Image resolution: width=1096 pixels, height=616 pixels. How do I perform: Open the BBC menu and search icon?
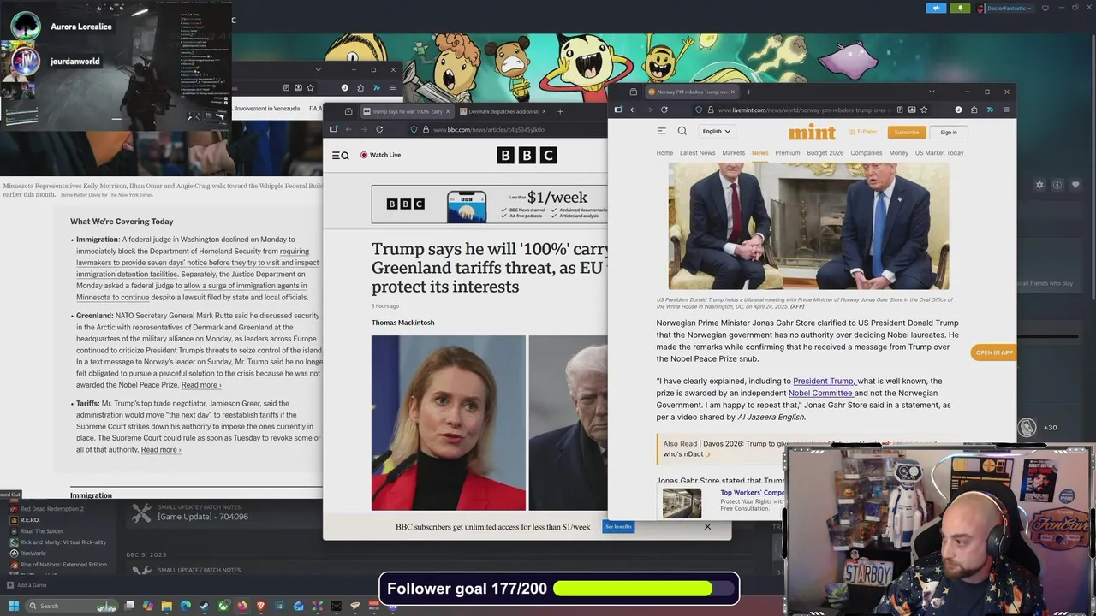pyautogui.click(x=340, y=155)
